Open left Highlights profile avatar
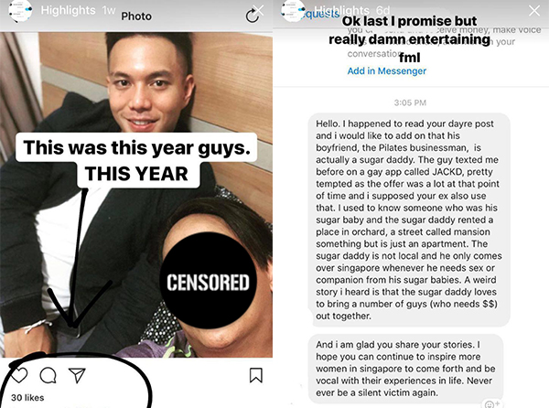Image resolution: width=549 pixels, height=408 pixels. tap(20, 11)
